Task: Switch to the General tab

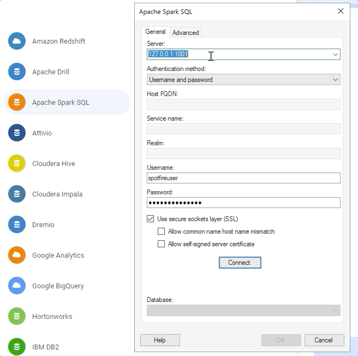Action: point(156,32)
